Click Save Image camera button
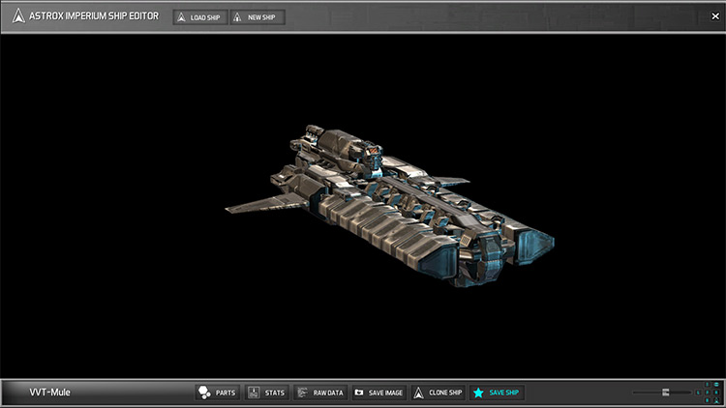Viewport: 726px width, 408px height. tap(379, 393)
